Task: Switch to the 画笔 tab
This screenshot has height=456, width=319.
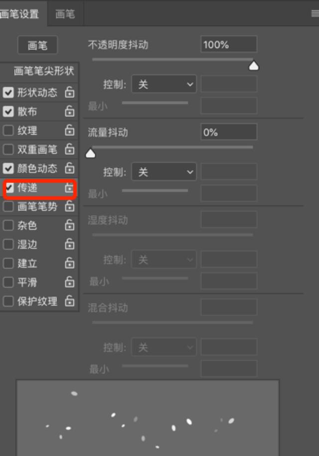Action: (x=65, y=13)
